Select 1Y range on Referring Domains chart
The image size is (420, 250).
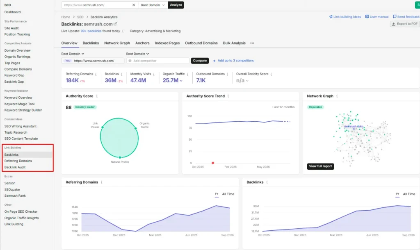[217, 194]
